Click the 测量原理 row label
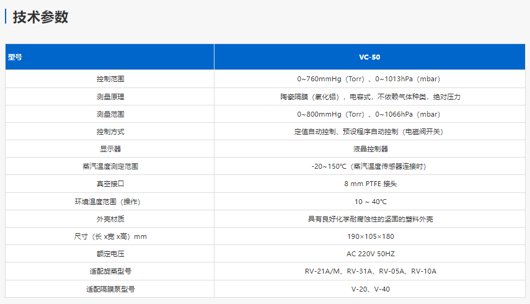The height and width of the screenshot is (304, 530). [110, 97]
